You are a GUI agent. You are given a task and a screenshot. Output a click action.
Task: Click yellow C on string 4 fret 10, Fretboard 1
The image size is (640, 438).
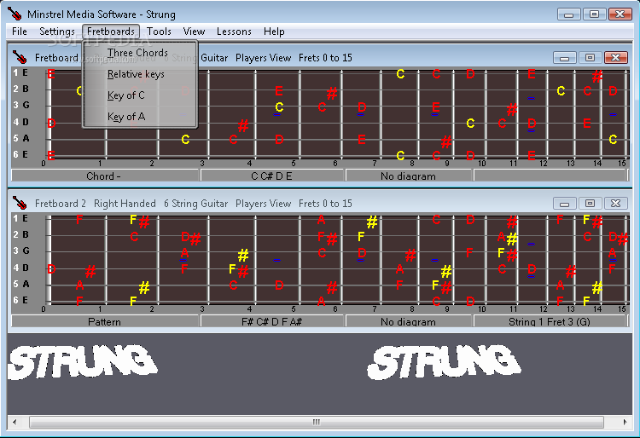tap(470, 123)
